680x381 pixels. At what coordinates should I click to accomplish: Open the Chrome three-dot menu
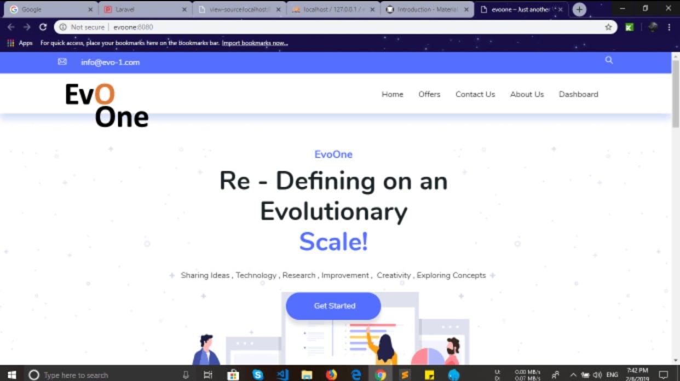[x=669, y=27]
